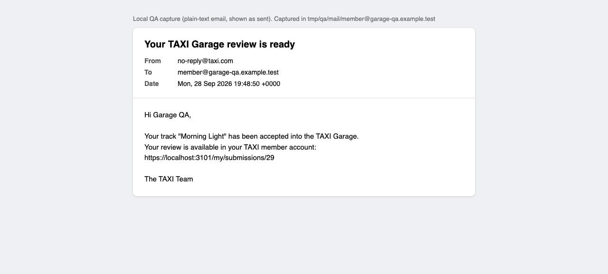Click the line "Your review is available in your TAXI member account:"
The width and height of the screenshot is (608, 274).
click(x=230, y=147)
